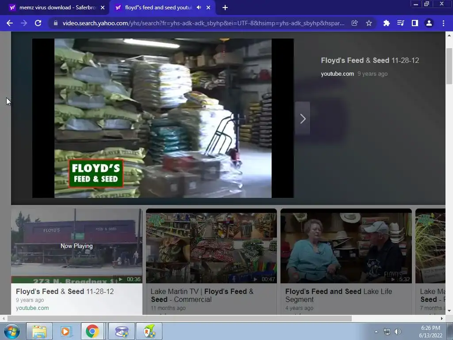The image size is (453, 340).
Task: Go back to the previous page
Action: pos(10,23)
